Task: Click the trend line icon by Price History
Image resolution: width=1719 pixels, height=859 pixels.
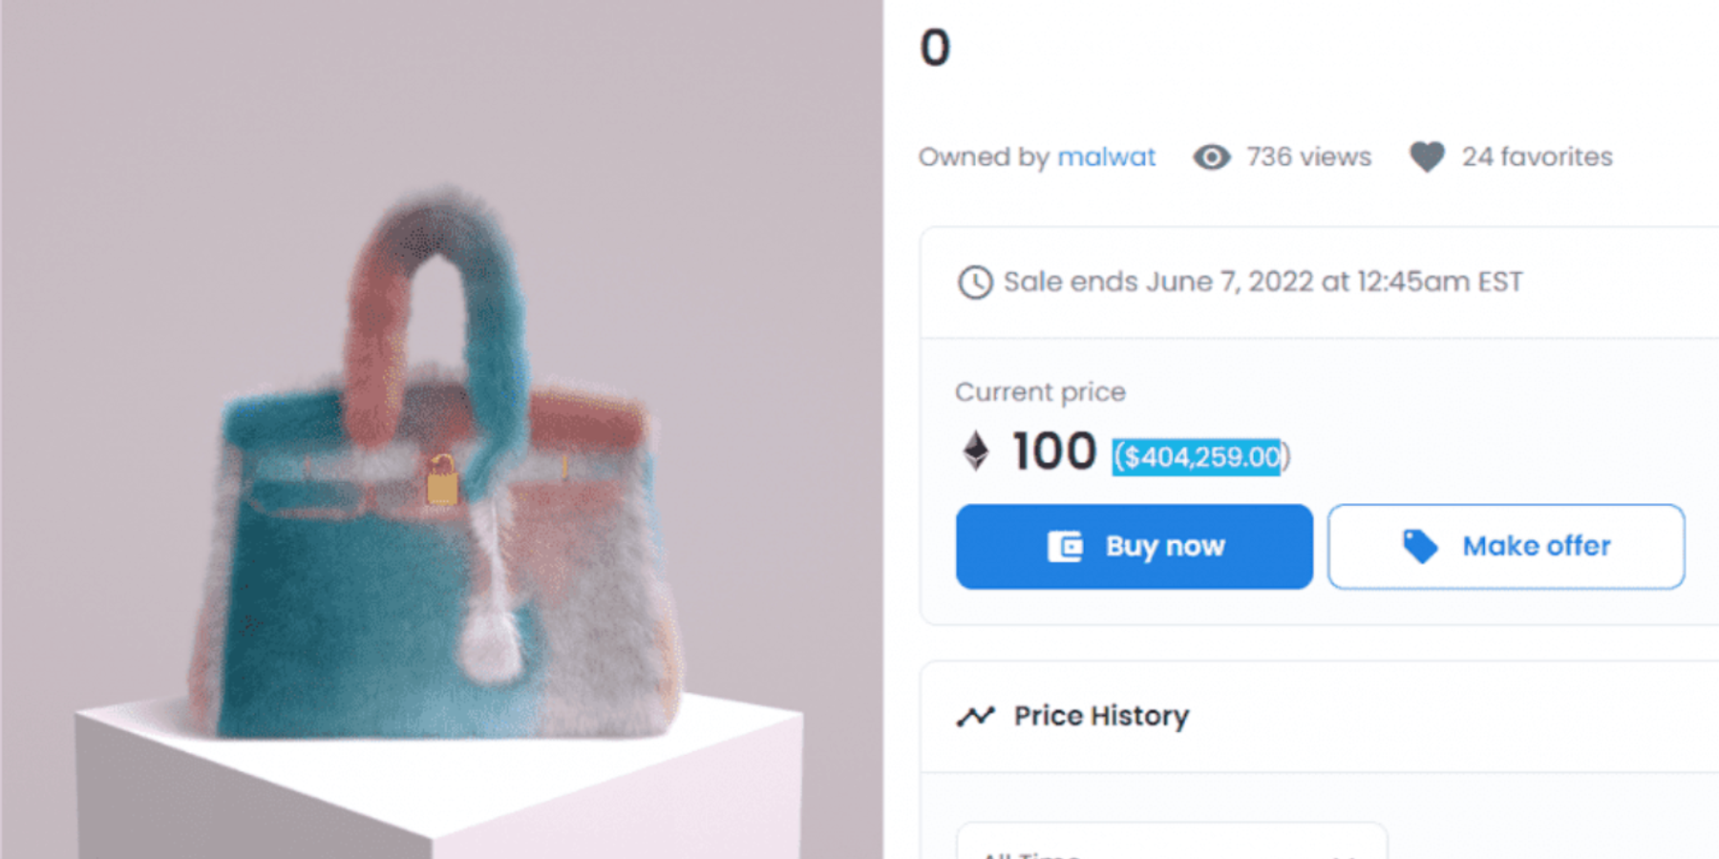Action: pyautogui.click(x=975, y=716)
